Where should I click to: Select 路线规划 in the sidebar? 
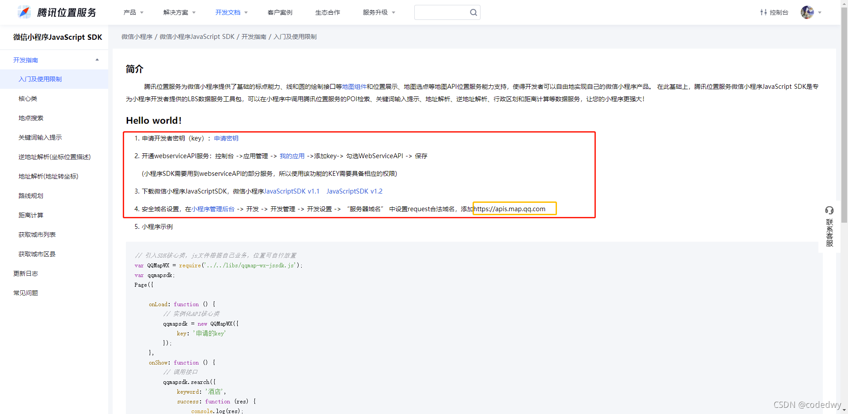pyautogui.click(x=30, y=195)
